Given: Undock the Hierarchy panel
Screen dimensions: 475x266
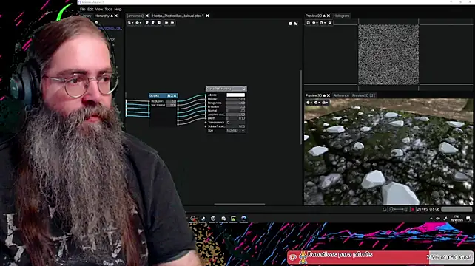Looking at the screenshot, I should (112, 16).
